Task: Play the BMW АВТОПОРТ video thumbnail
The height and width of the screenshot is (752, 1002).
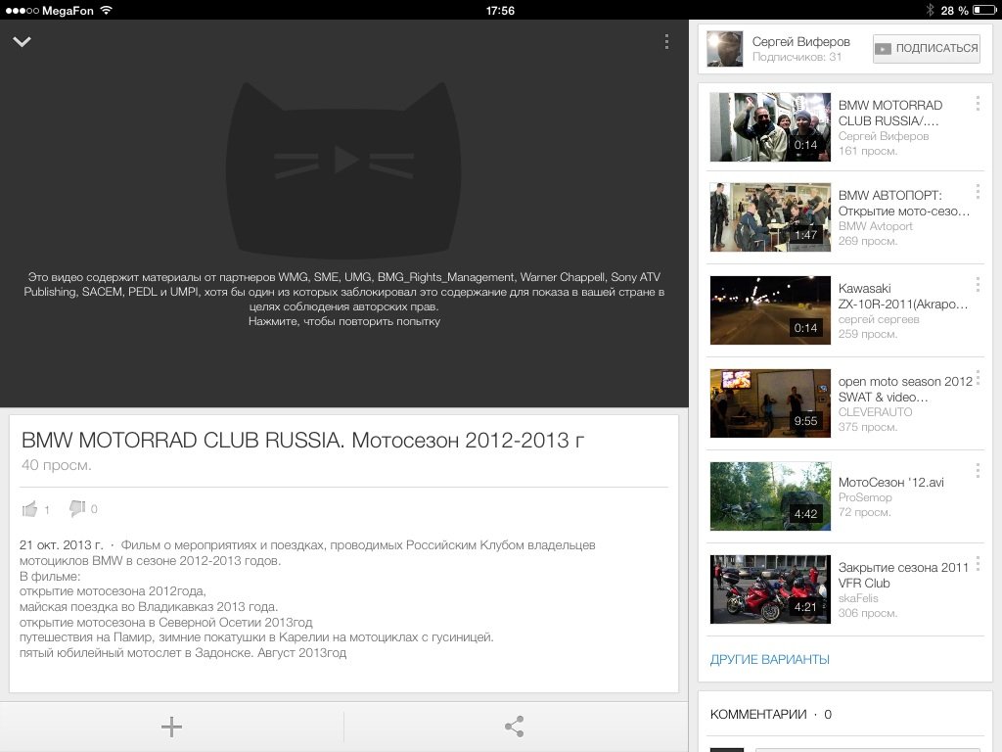Action: (770, 217)
